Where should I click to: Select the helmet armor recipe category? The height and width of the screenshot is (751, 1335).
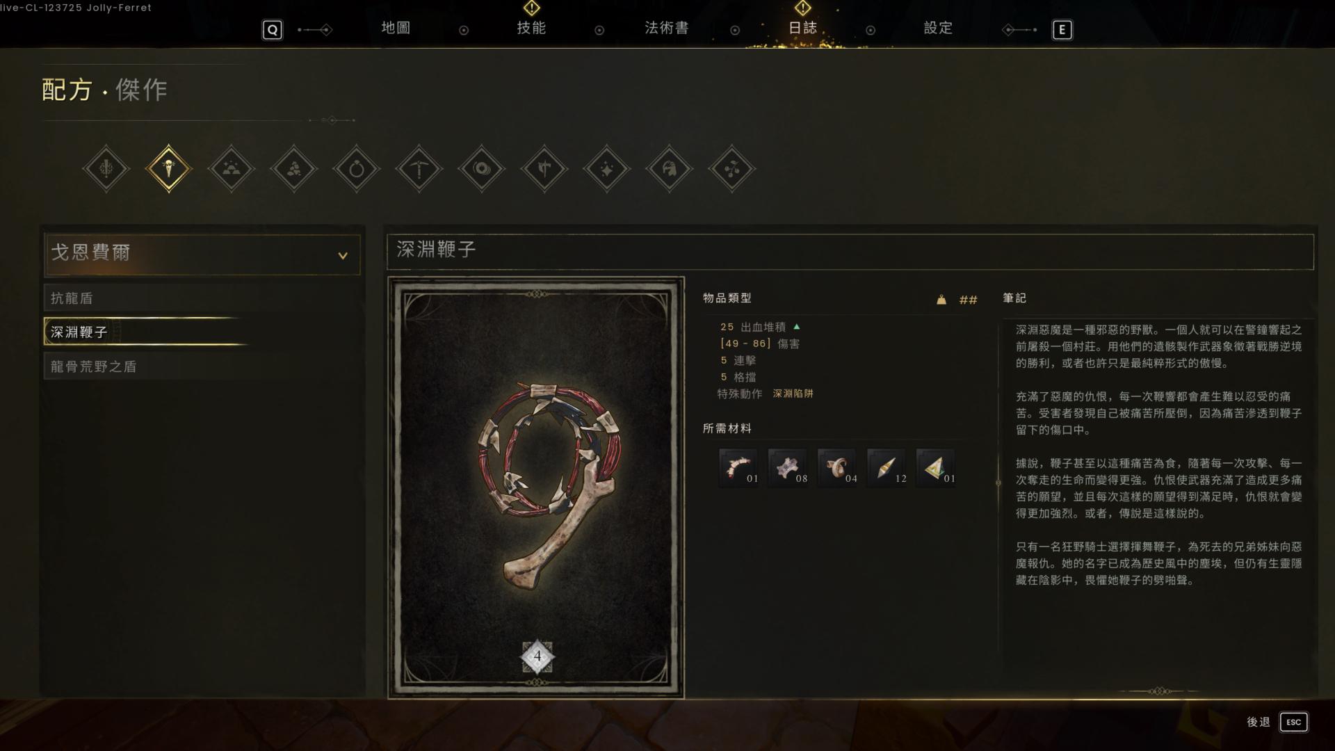(x=670, y=169)
